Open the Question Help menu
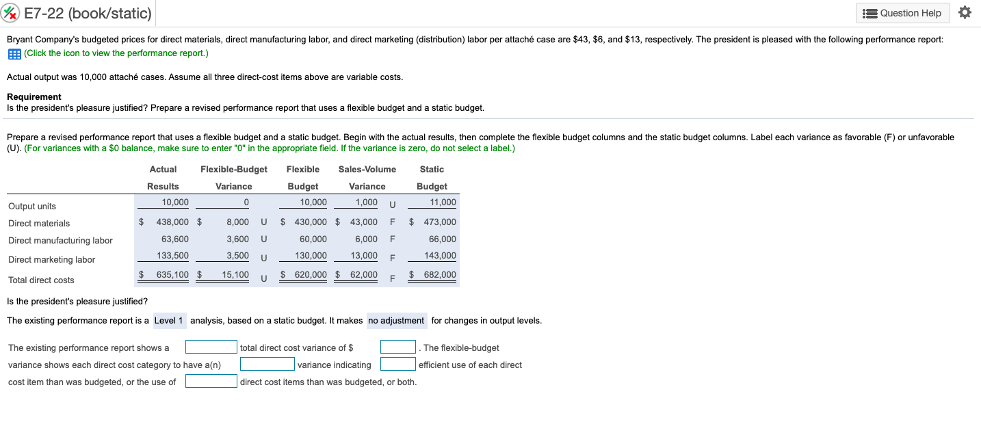The height and width of the screenshot is (422, 981). (x=902, y=12)
